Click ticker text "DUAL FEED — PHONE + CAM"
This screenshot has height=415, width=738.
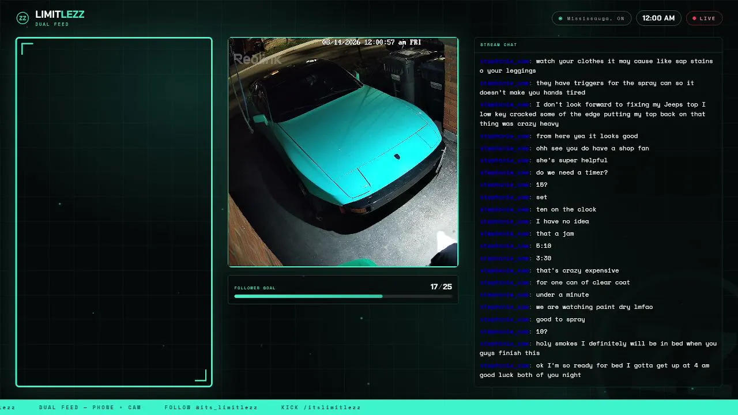coord(90,408)
